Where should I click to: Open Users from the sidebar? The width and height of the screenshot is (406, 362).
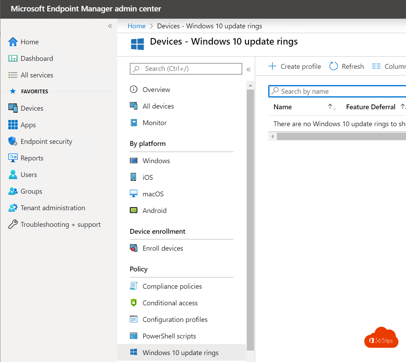(29, 175)
